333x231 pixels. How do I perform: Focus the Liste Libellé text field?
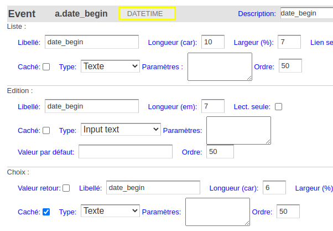(92, 42)
